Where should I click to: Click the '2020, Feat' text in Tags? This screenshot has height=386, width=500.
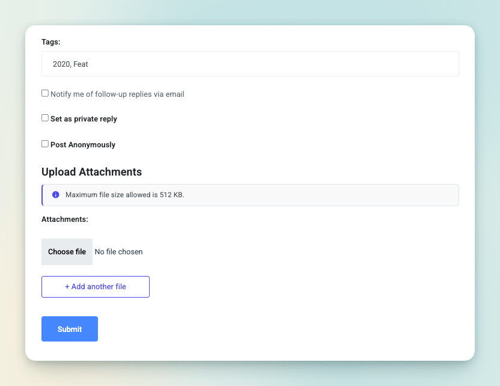[x=70, y=64]
